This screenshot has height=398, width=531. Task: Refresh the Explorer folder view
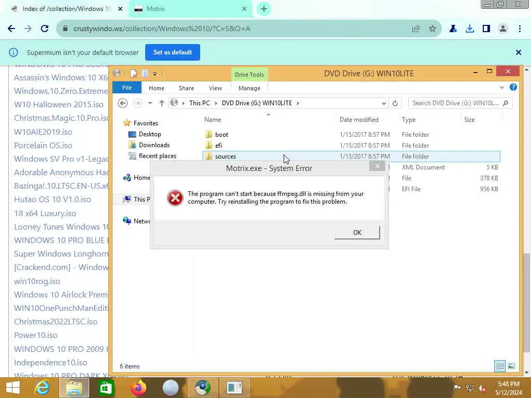coord(395,103)
